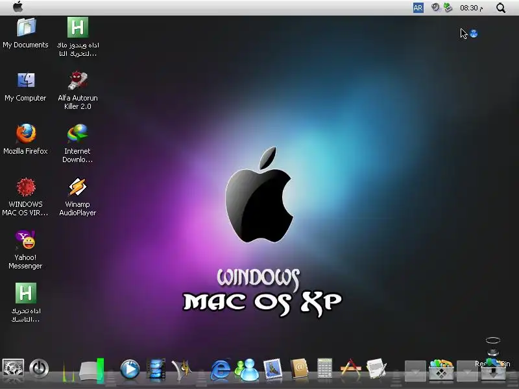Open the Address Book icon in dock

pyautogui.click(x=299, y=368)
